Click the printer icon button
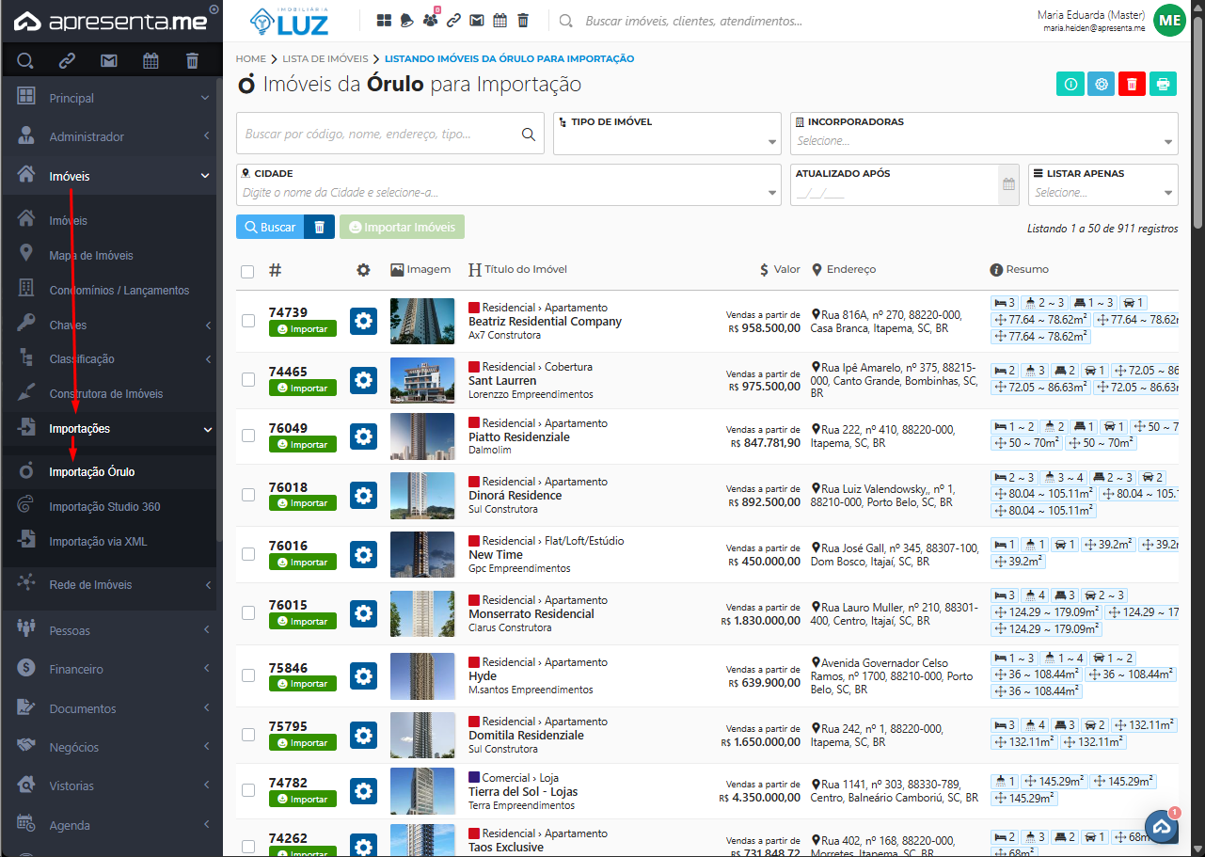The height and width of the screenshot is (857, 1205). (x=1164, y=84)
